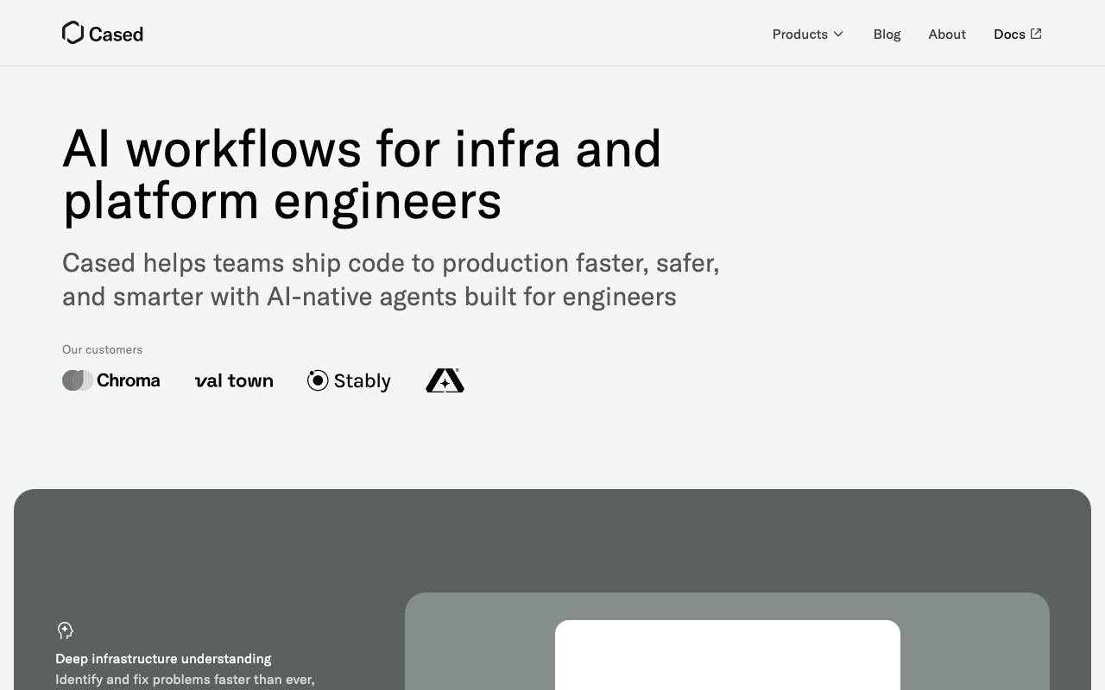Expand the Products dropdown chevron
Screen dimensions: 1105x690
click(838, 34)
